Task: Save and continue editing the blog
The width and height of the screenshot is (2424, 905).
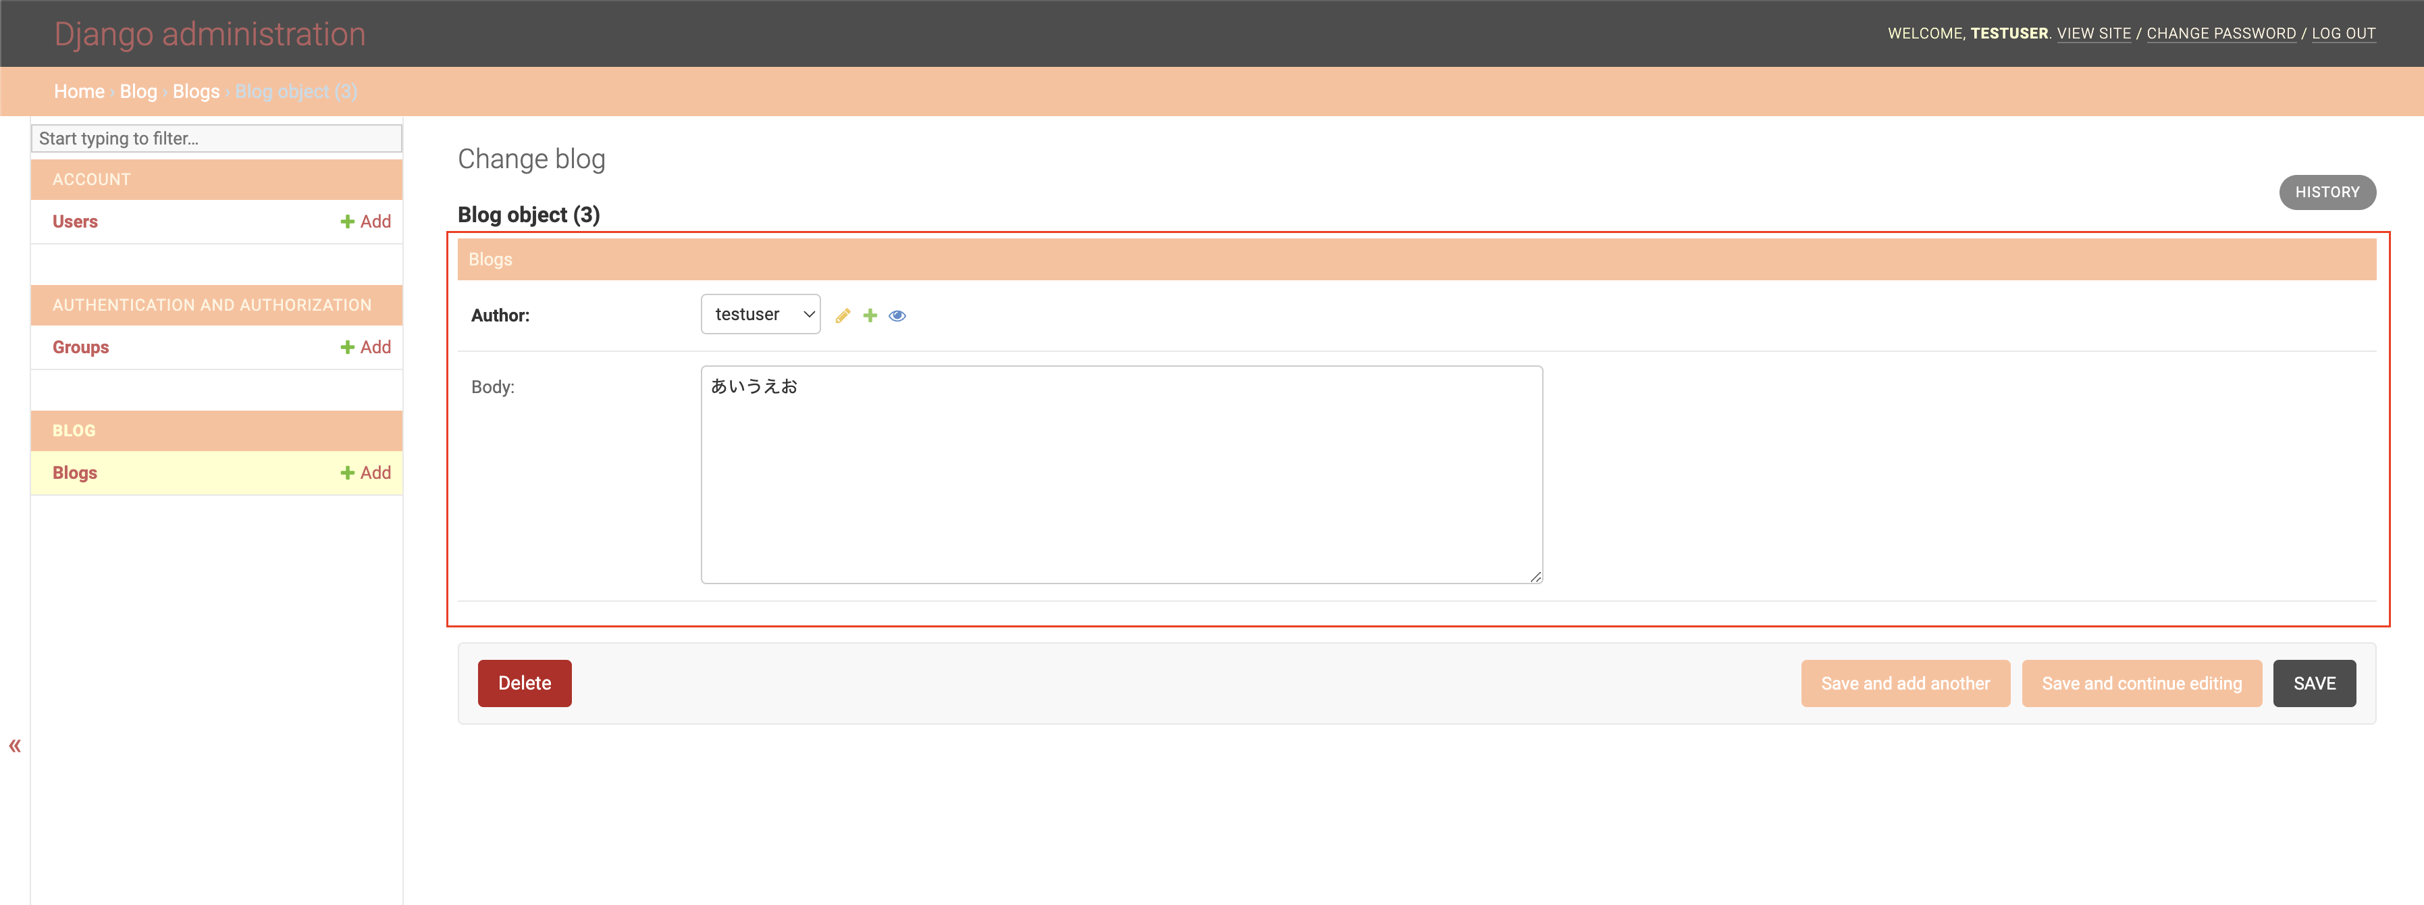Action: point(2142,683)
